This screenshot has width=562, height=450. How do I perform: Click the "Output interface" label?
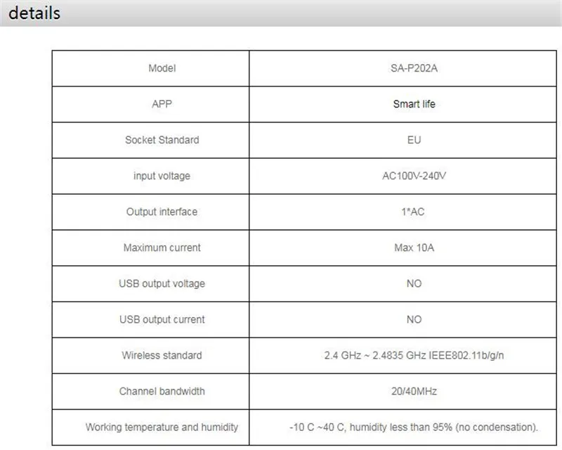click(x=162, y=212)
